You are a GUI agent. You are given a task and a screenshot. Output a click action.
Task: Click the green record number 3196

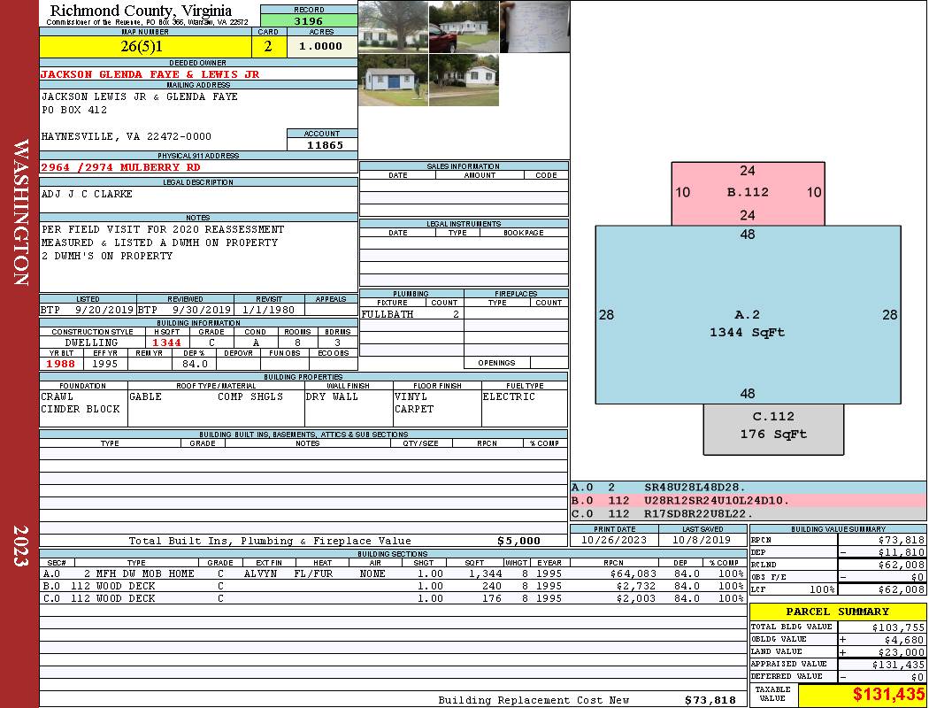tap(308, 21)
